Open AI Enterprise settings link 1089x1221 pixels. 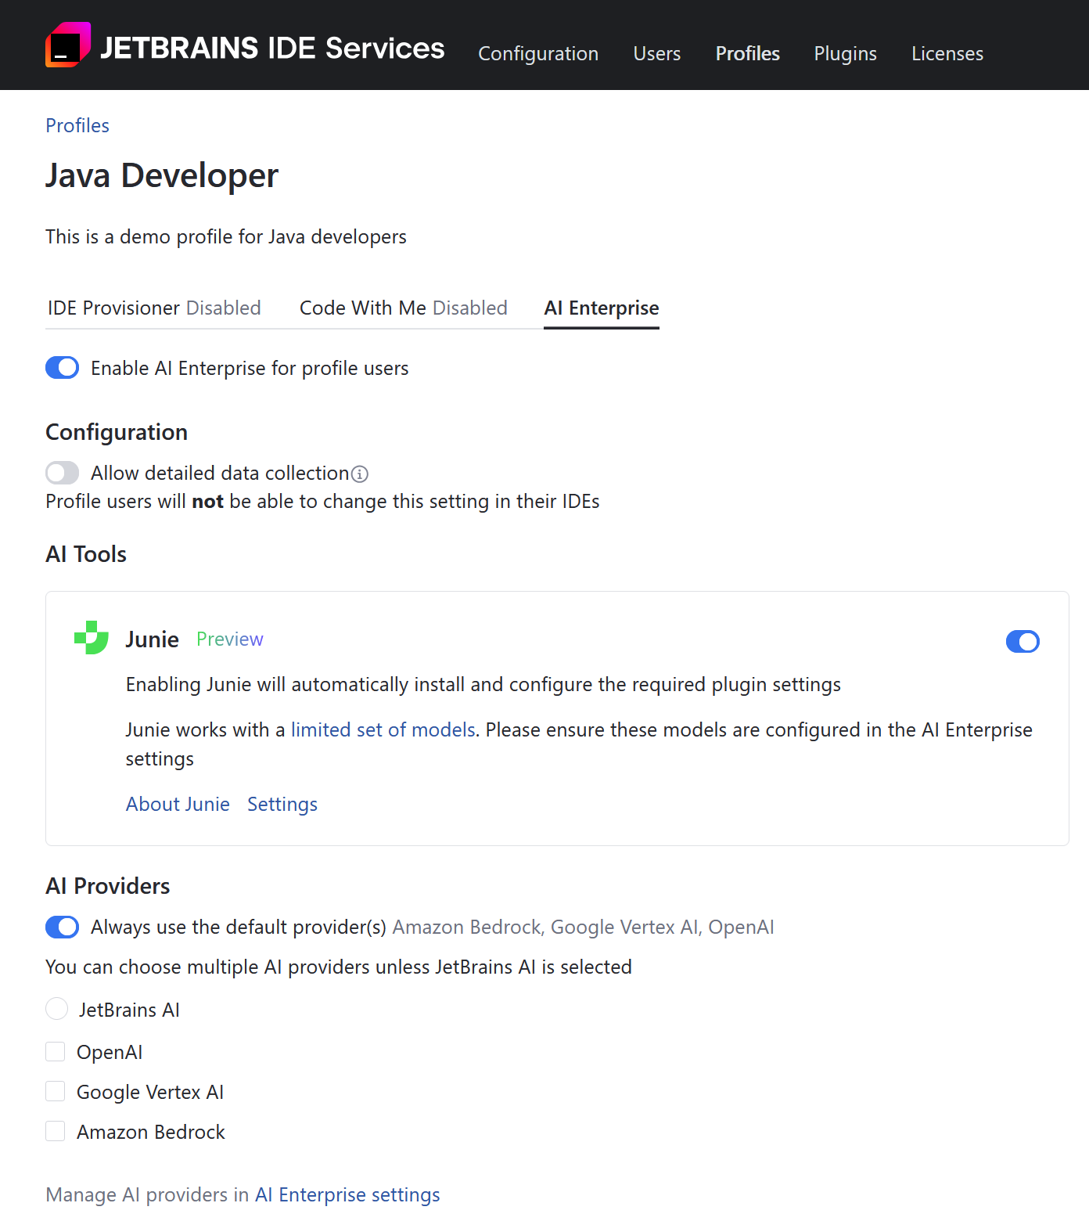point(347,1194)
